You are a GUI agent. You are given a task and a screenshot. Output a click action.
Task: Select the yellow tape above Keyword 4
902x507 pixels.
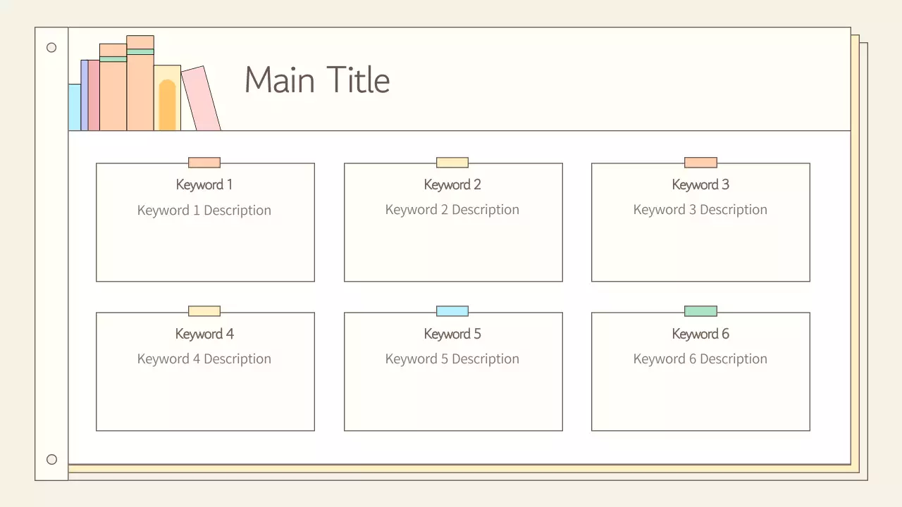coord(204,311)
